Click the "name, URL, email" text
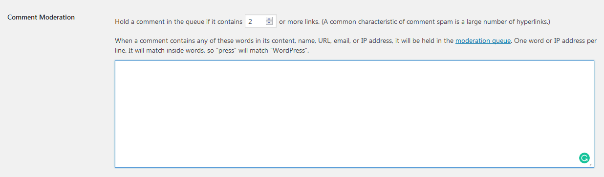 [x=324, y=41]
